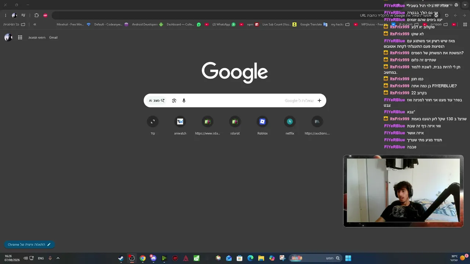Screen dimensions: 470x264
Task: Switch to AI mode in the search box
Action: pyautogui.click(x=157, y=100)
